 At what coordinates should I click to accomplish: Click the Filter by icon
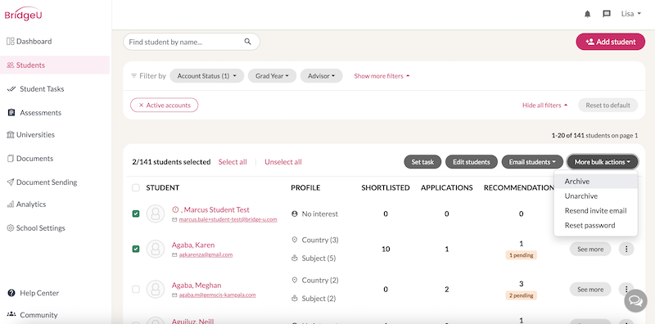point(133,76)
